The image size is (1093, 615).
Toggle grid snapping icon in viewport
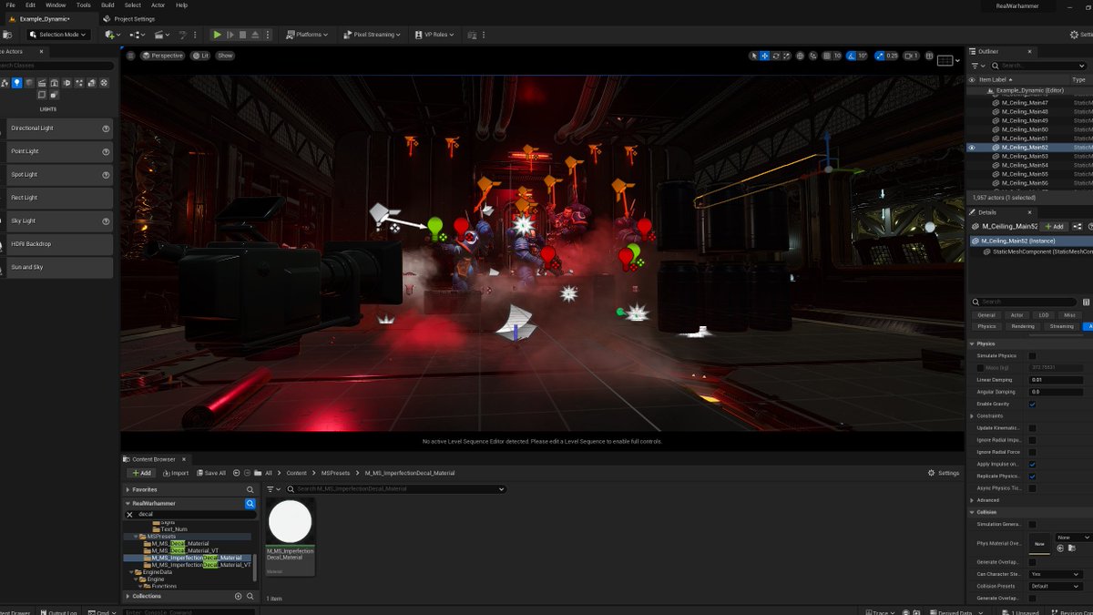(x=827, y=56)
